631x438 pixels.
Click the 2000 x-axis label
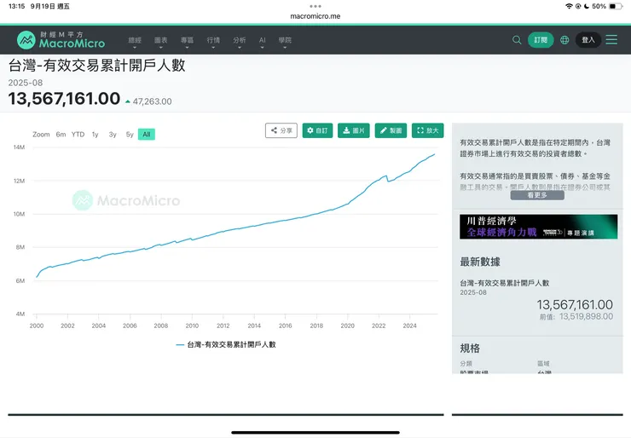(x=37, y=326)
